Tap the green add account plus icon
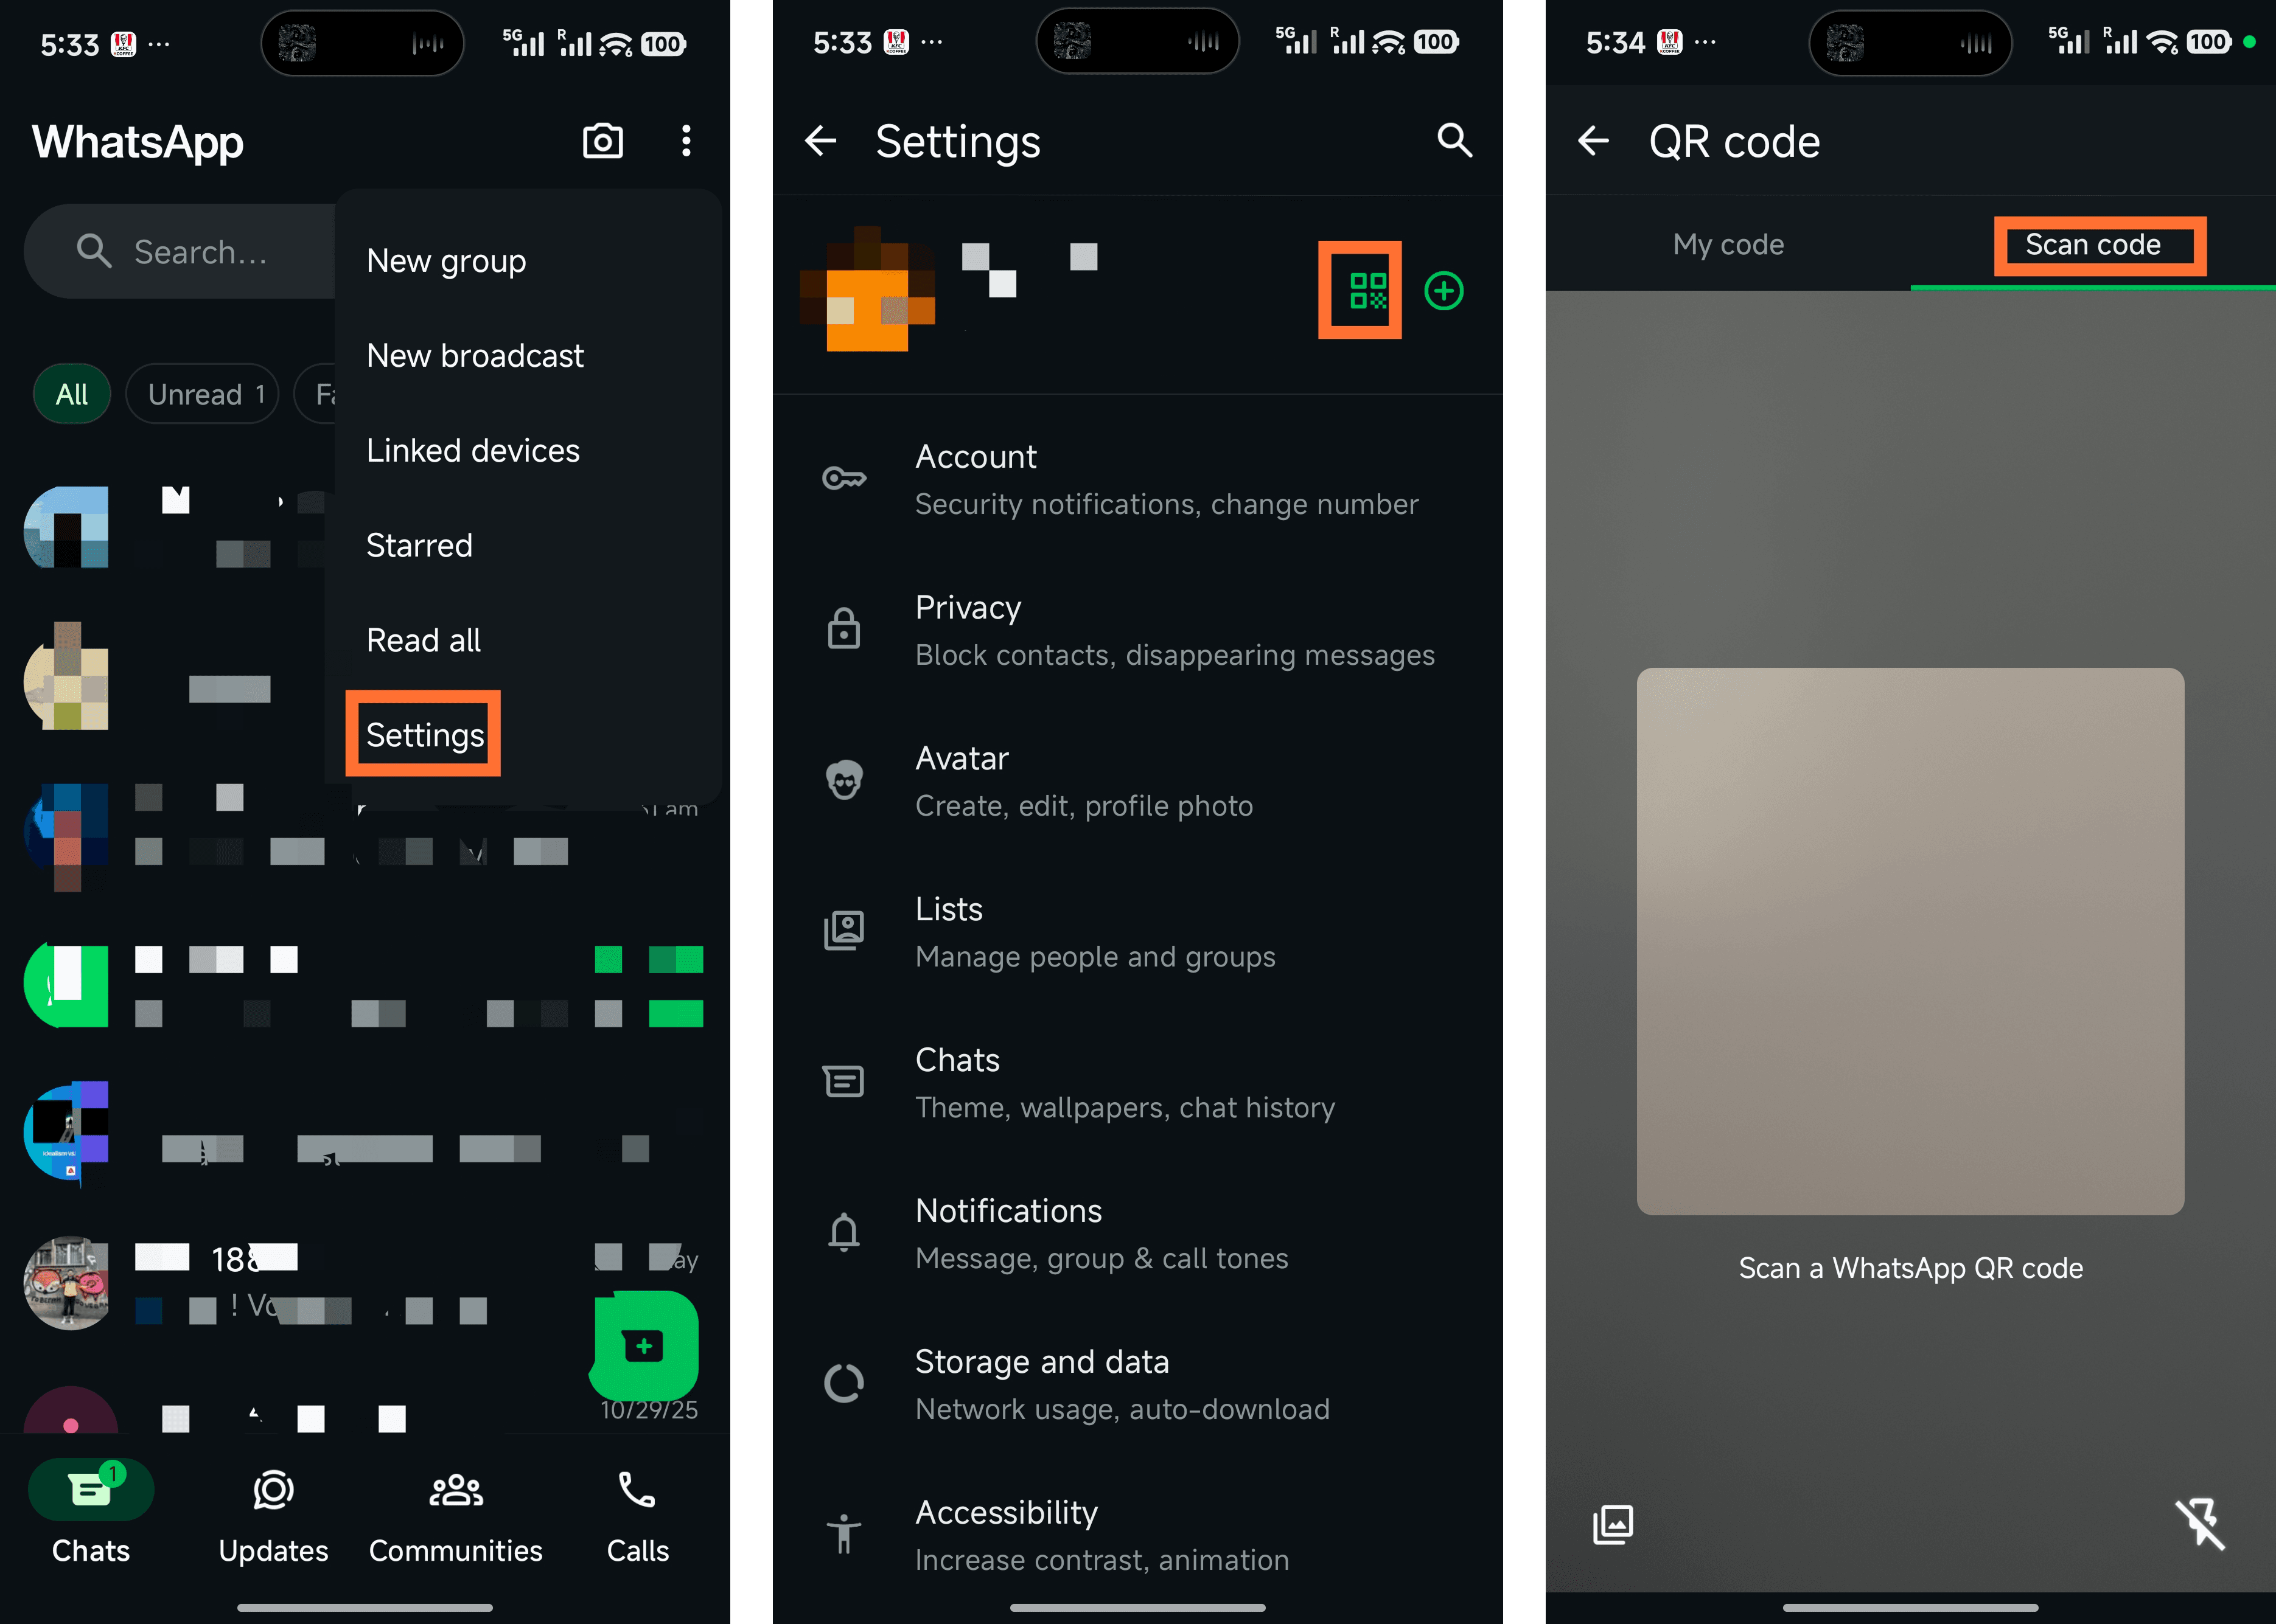Viewport: 2276px width, 1624px height. pyautogui.click(x=1443, y=291)
